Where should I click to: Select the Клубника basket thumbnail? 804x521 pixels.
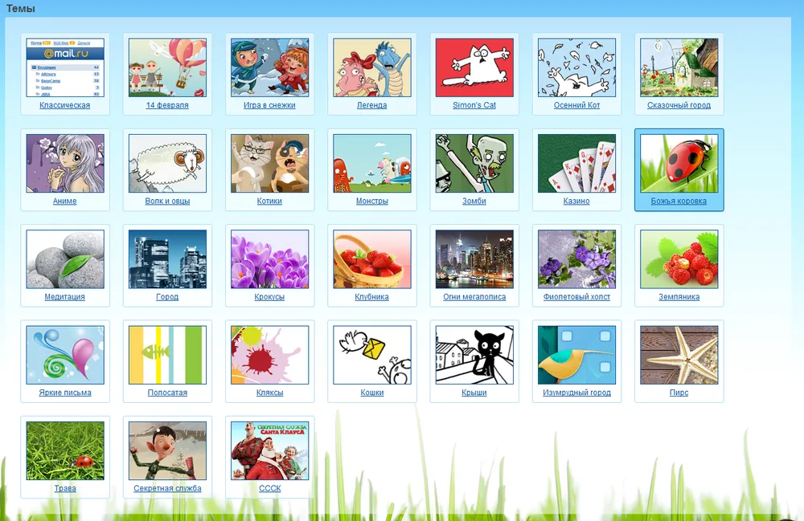click(x=372, y=259)
